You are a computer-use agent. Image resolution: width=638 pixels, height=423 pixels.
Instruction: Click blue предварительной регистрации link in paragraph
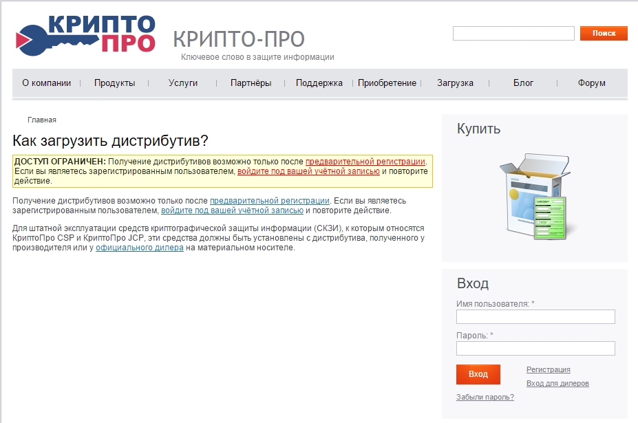(269, 201)
